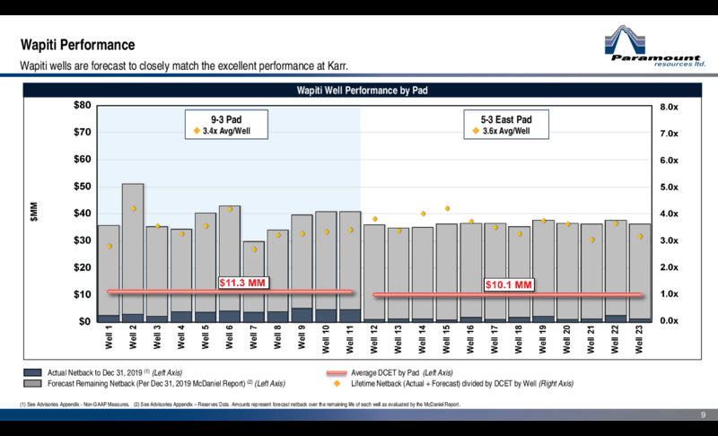Click the '5-3 East Pad' 3.6x Avg/Well box
The image size is (718, 436).
point(506,125)
